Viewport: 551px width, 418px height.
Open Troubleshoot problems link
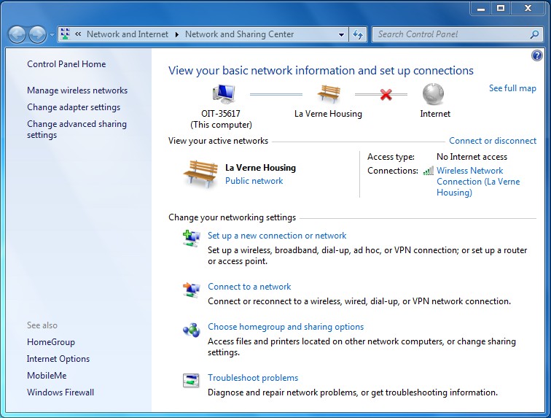253,378
